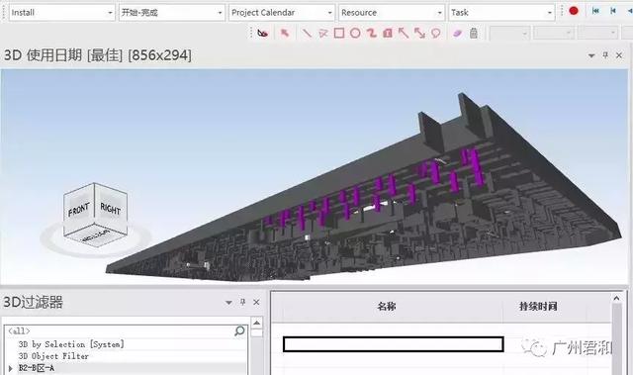Screen dimensions: 633x375
Task: Select the line drawing markup tool
Action: pyautogui.click(x=308, y=33)
